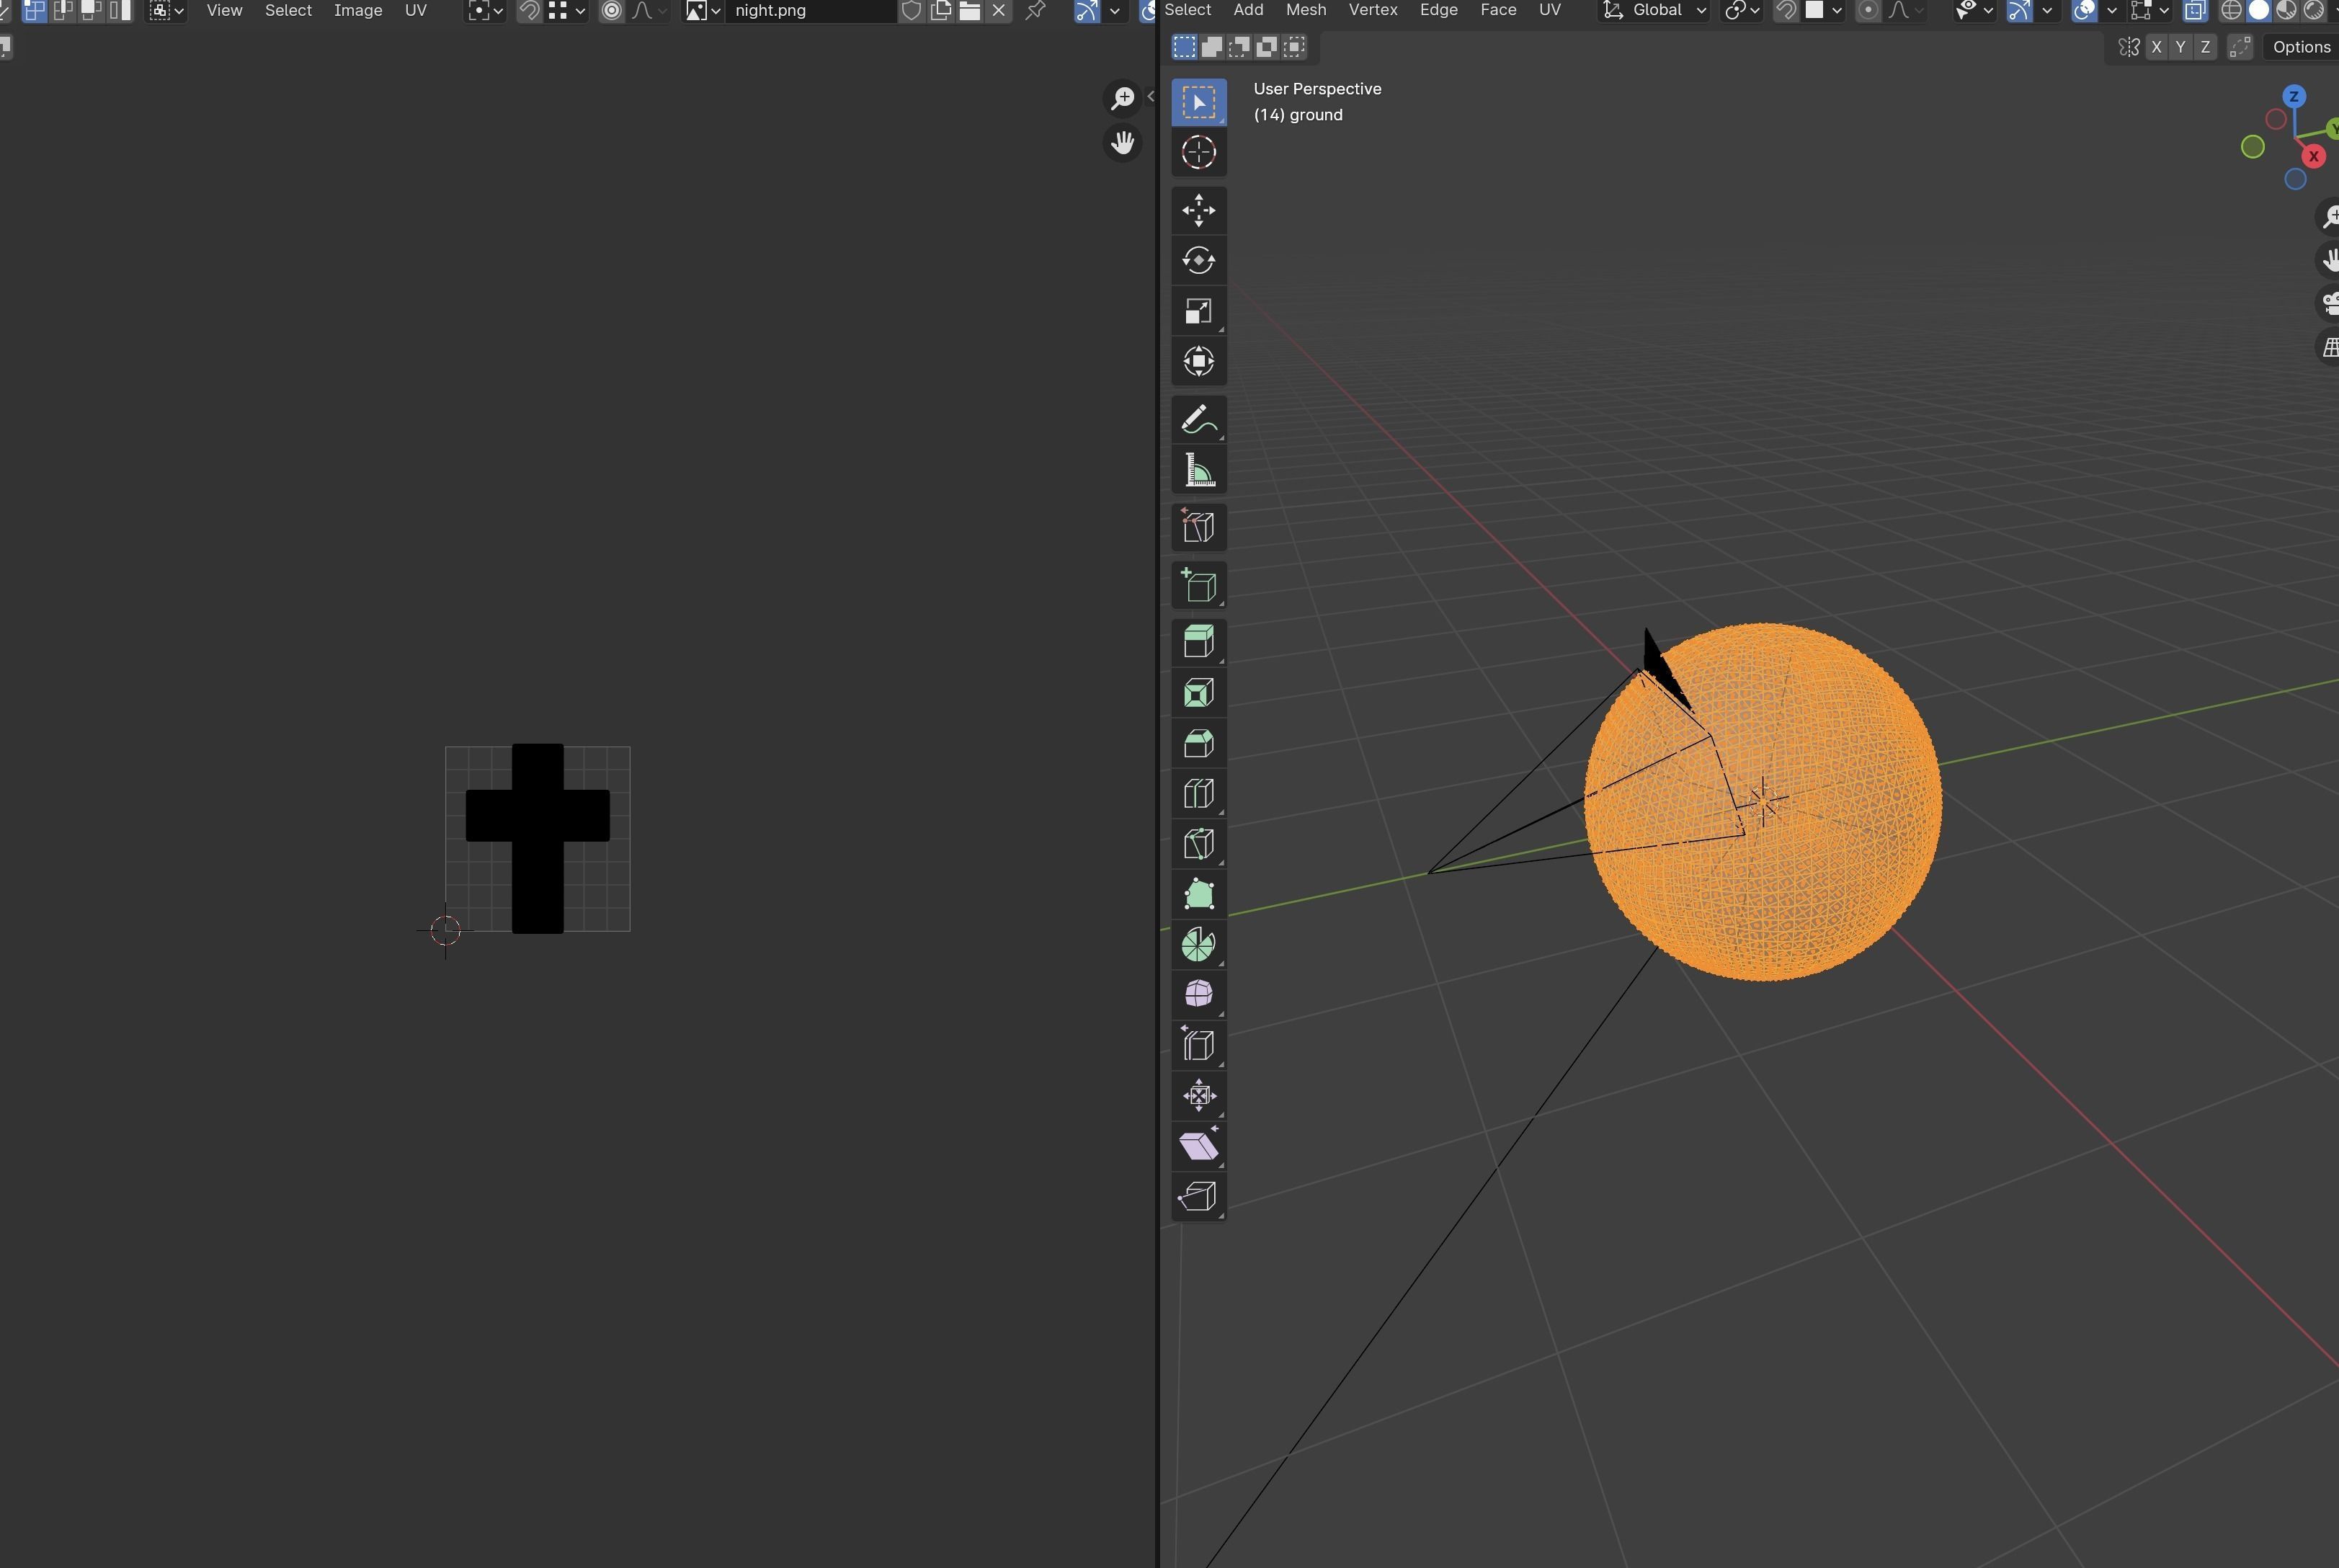Pick the Extrude Region tool
This screenshot has width=2339, height=1568.
tap(1198, 641)
